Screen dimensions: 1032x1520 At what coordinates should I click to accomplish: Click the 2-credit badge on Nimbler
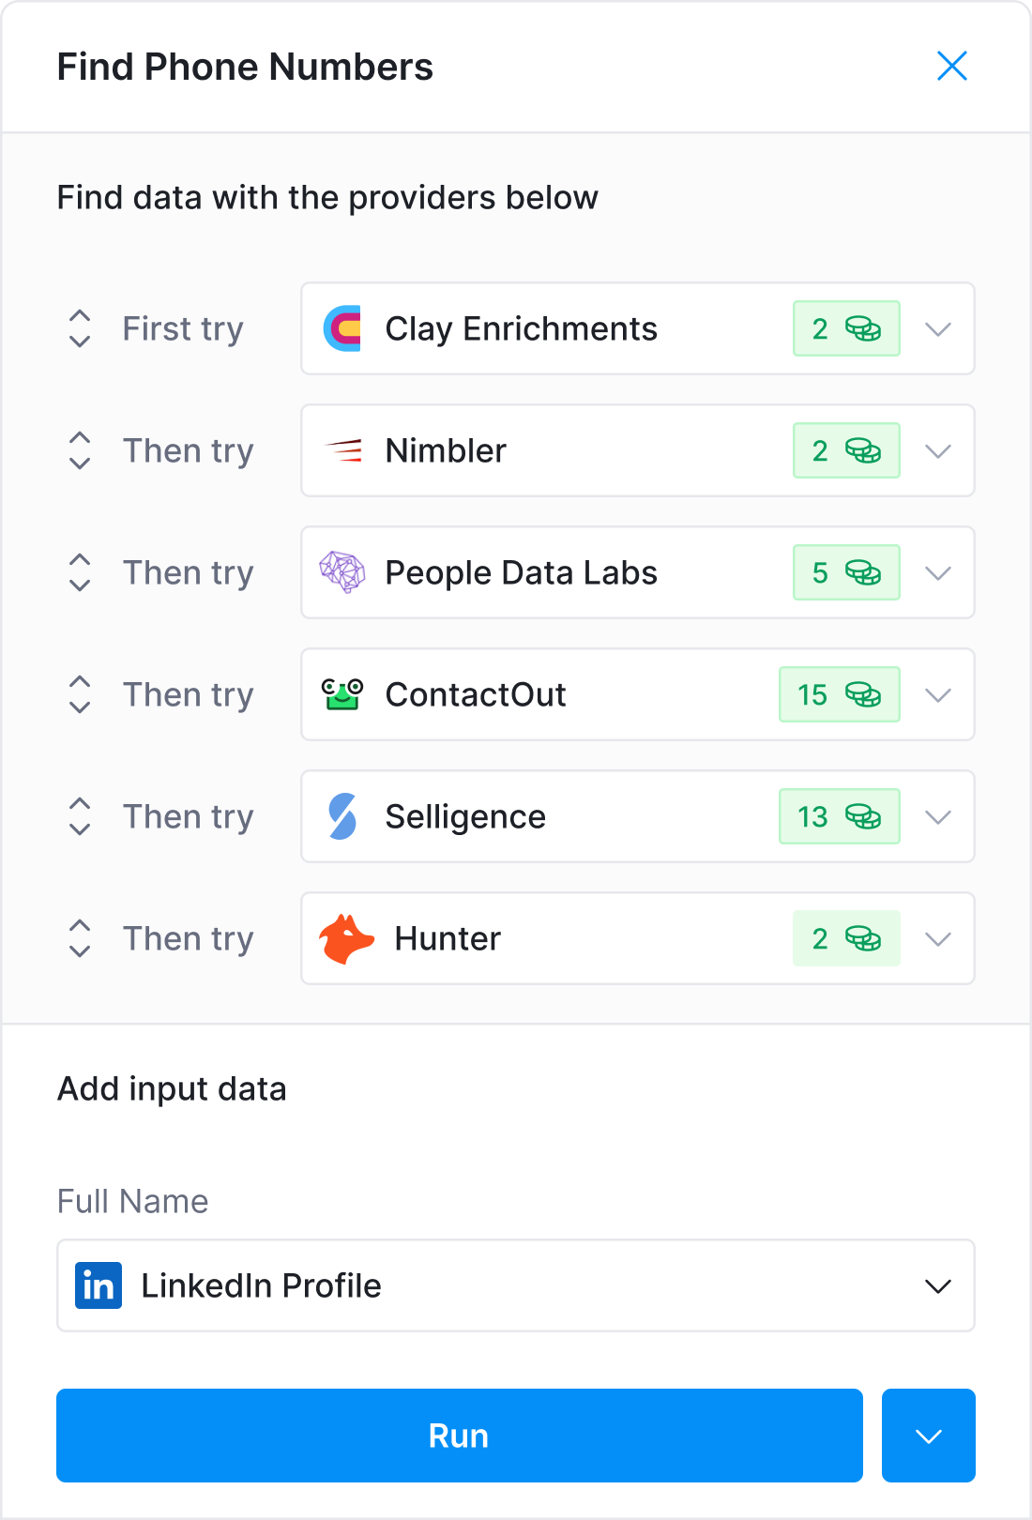tap(846, 450)
